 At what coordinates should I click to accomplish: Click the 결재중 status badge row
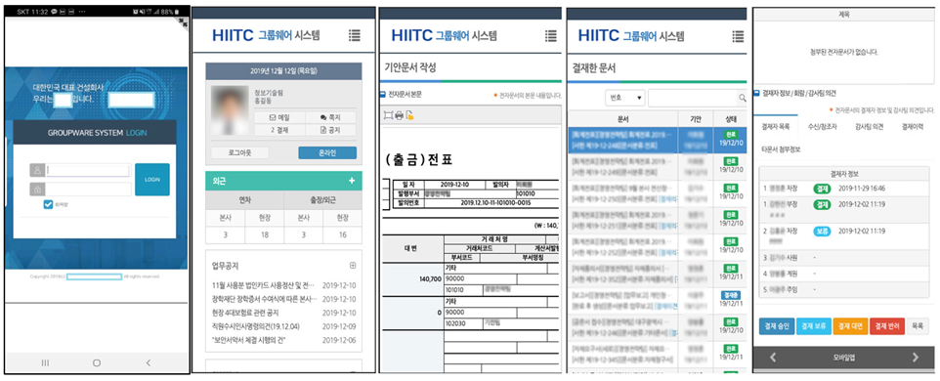pos(657,300)
